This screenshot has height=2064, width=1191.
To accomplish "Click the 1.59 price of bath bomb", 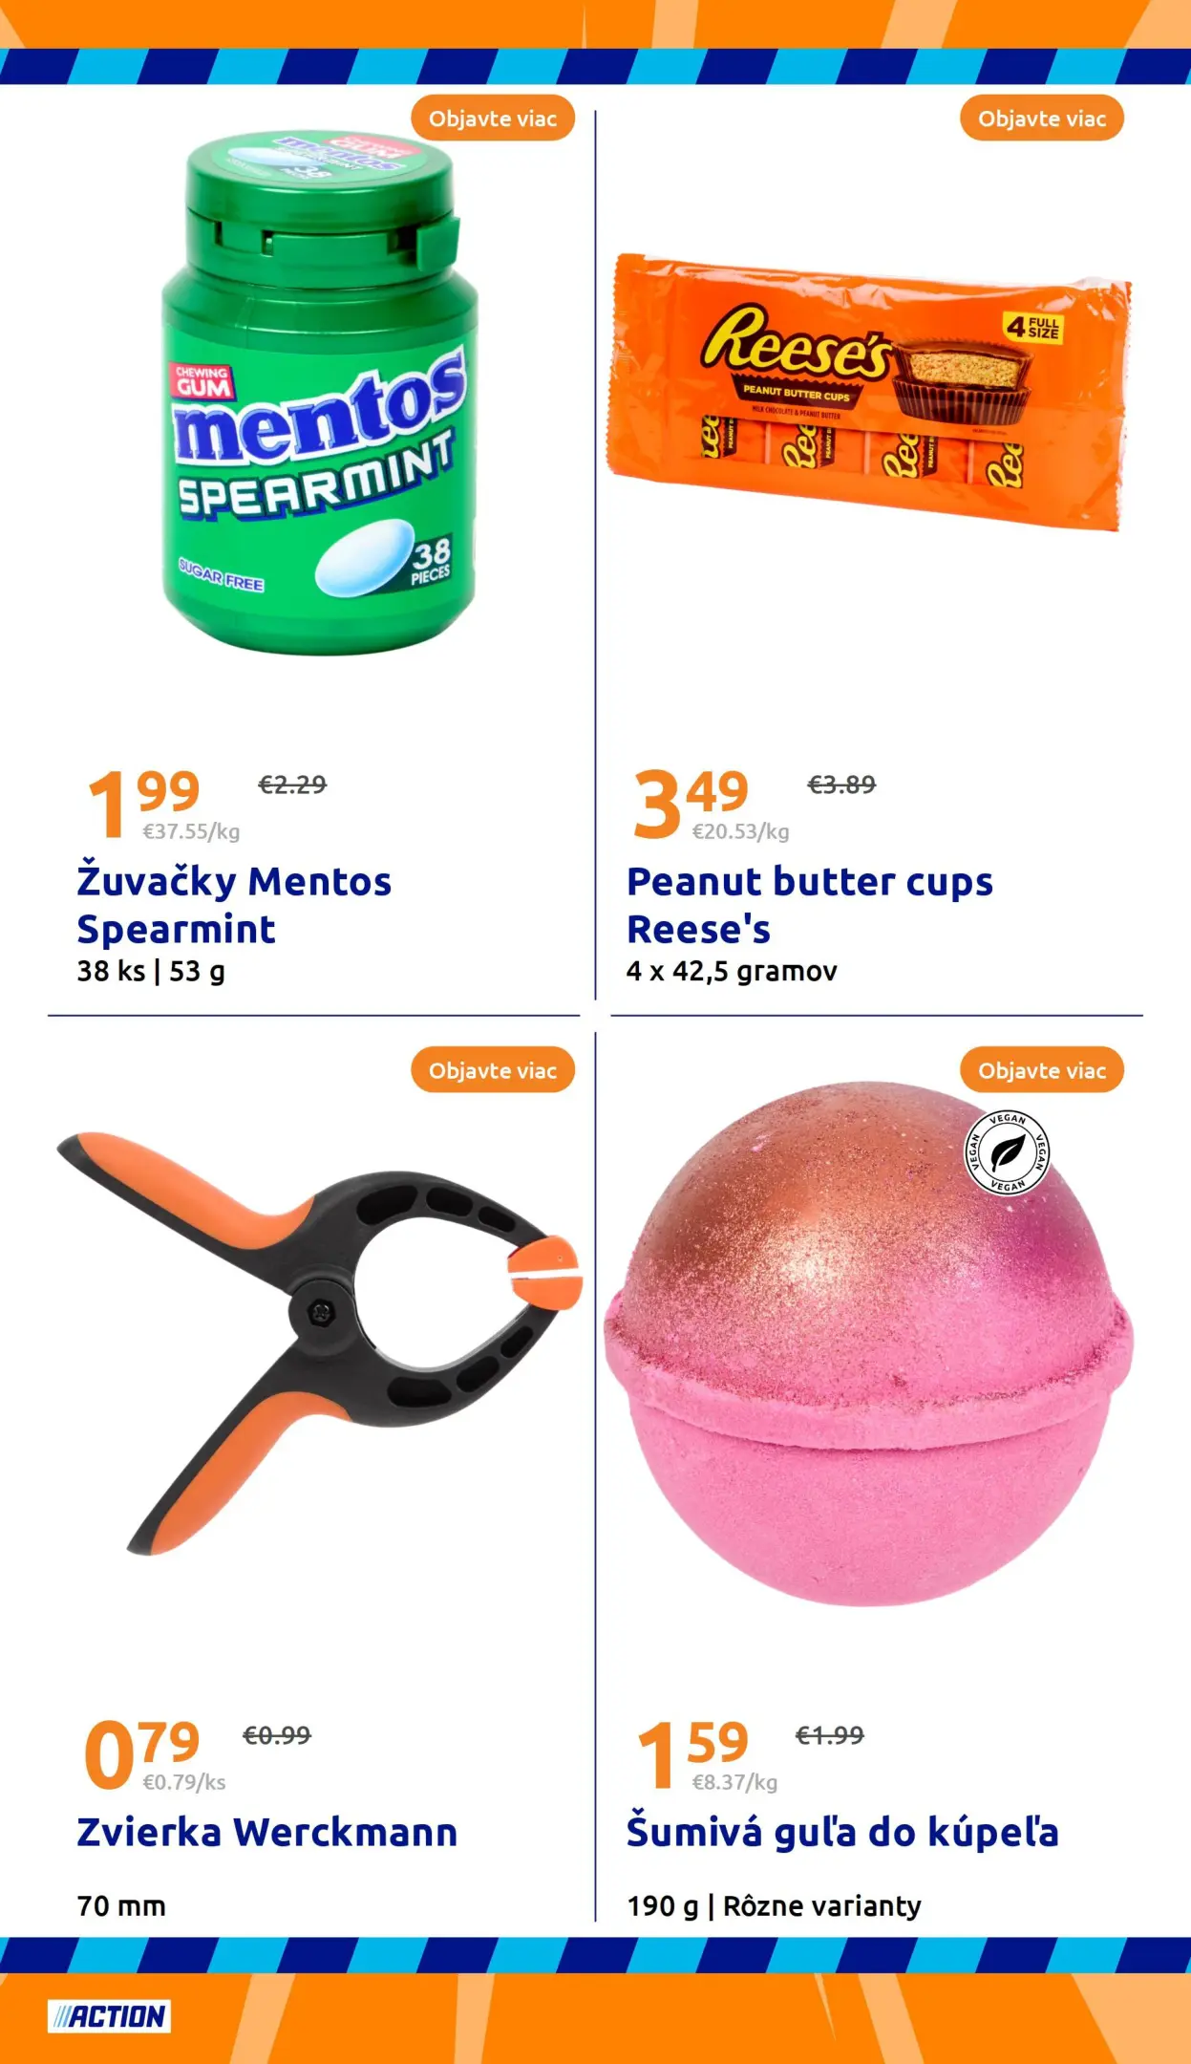I will click(x=692, y=1753).
